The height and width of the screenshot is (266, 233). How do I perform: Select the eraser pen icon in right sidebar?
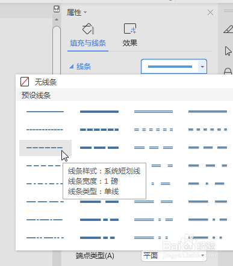228,29
